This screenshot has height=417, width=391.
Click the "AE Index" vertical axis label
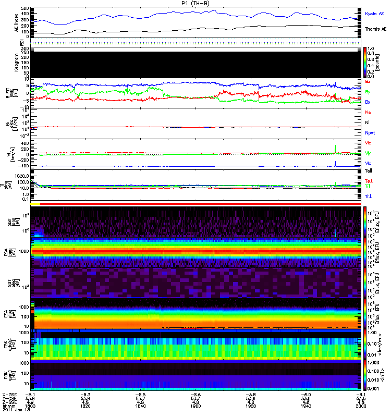16,23
